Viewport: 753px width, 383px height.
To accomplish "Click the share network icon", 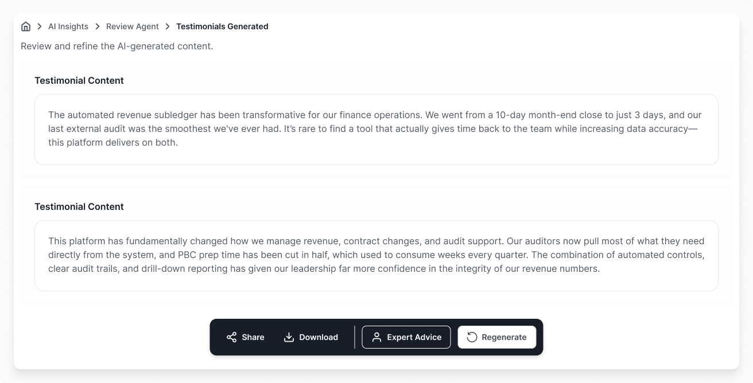I will [231, 337].
